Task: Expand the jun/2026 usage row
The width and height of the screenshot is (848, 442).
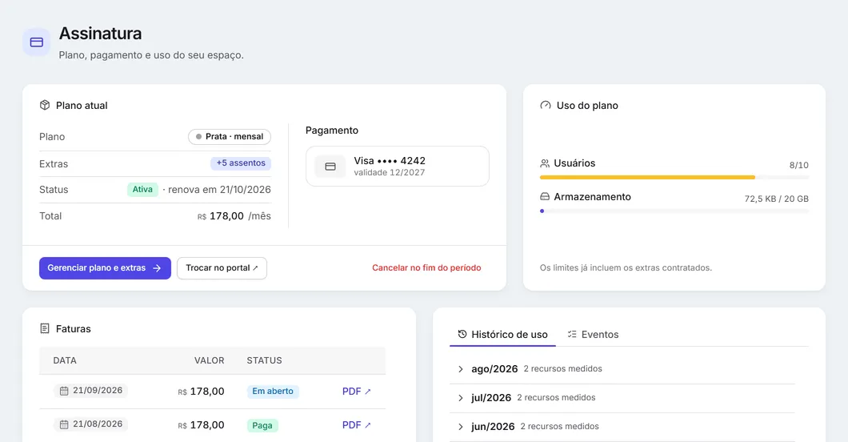Action: click(622, 426)
